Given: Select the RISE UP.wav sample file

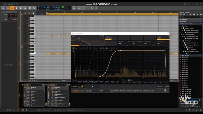Looking at the screenshot, I should pyautogui.click(x=191, y=56).
